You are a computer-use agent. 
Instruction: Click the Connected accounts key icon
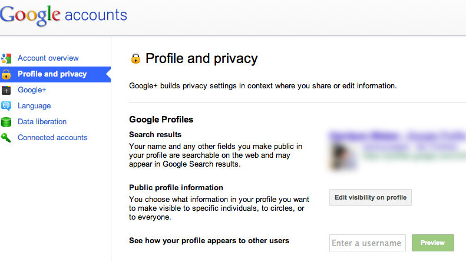(x=6, y=138)
